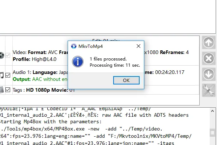The image size is (217, 145).
Task: Select the Profile High@L4.0 text
Action: point(34,59)
